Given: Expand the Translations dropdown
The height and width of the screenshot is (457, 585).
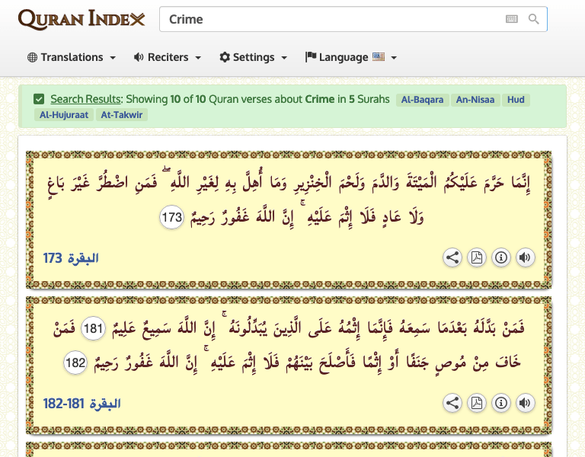Looking at the screenshot, I should pyautogui.click(x=72, y=57).
